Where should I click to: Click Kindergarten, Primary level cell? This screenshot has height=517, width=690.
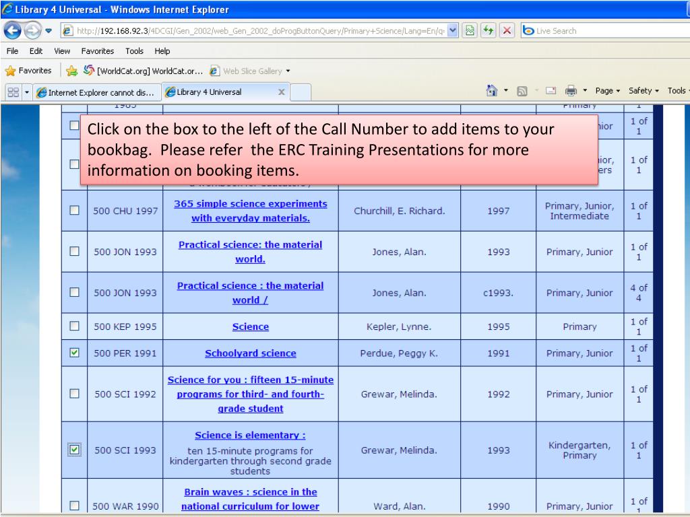(579, 450)
